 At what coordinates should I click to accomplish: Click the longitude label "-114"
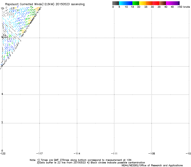click(77, 154)
